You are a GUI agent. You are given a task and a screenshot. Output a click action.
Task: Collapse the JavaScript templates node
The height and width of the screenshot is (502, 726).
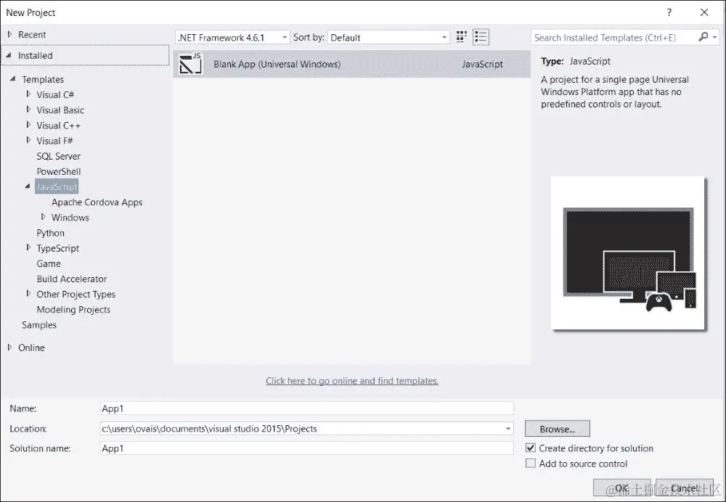point(26,186)
